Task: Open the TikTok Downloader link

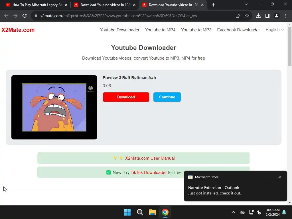Action: coord(149,173)
